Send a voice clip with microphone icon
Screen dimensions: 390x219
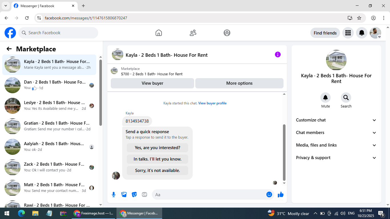(x=114, y=194)
